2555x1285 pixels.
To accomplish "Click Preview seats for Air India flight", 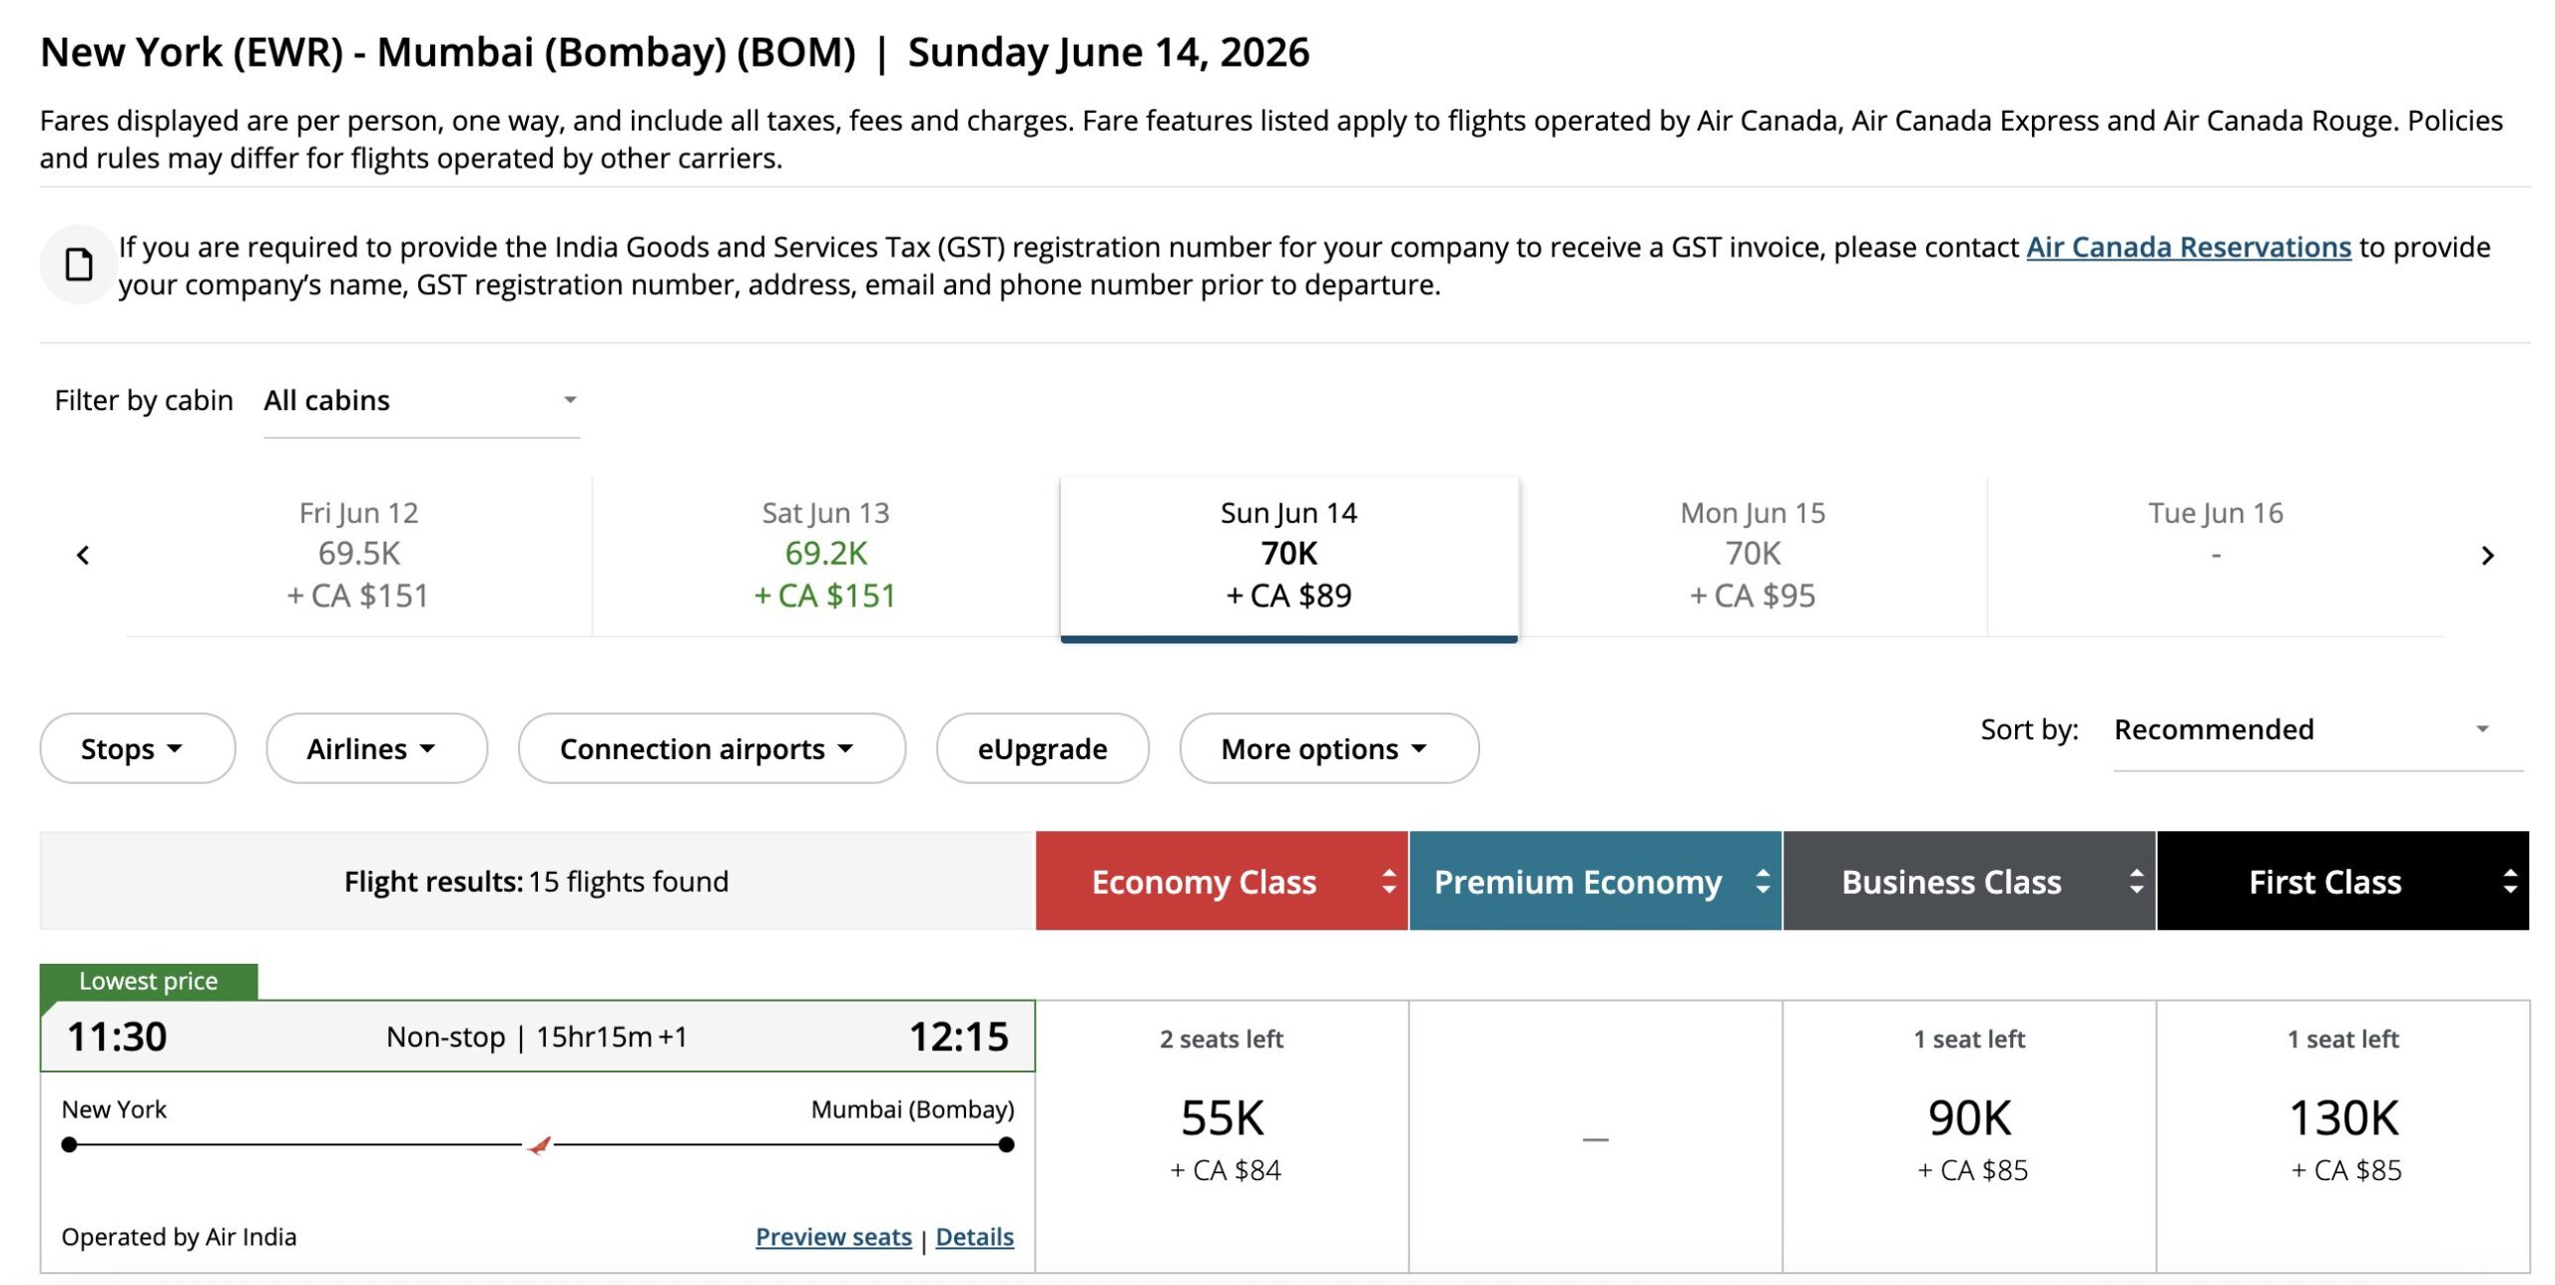I will tap(833, 1237).
